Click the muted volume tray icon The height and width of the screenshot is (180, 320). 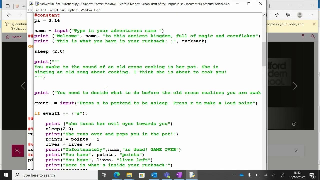[274, 175]
